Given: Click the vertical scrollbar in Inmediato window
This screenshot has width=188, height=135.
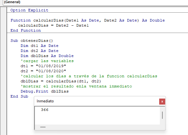Looking at the screenshot, I should tap(162, 115).
